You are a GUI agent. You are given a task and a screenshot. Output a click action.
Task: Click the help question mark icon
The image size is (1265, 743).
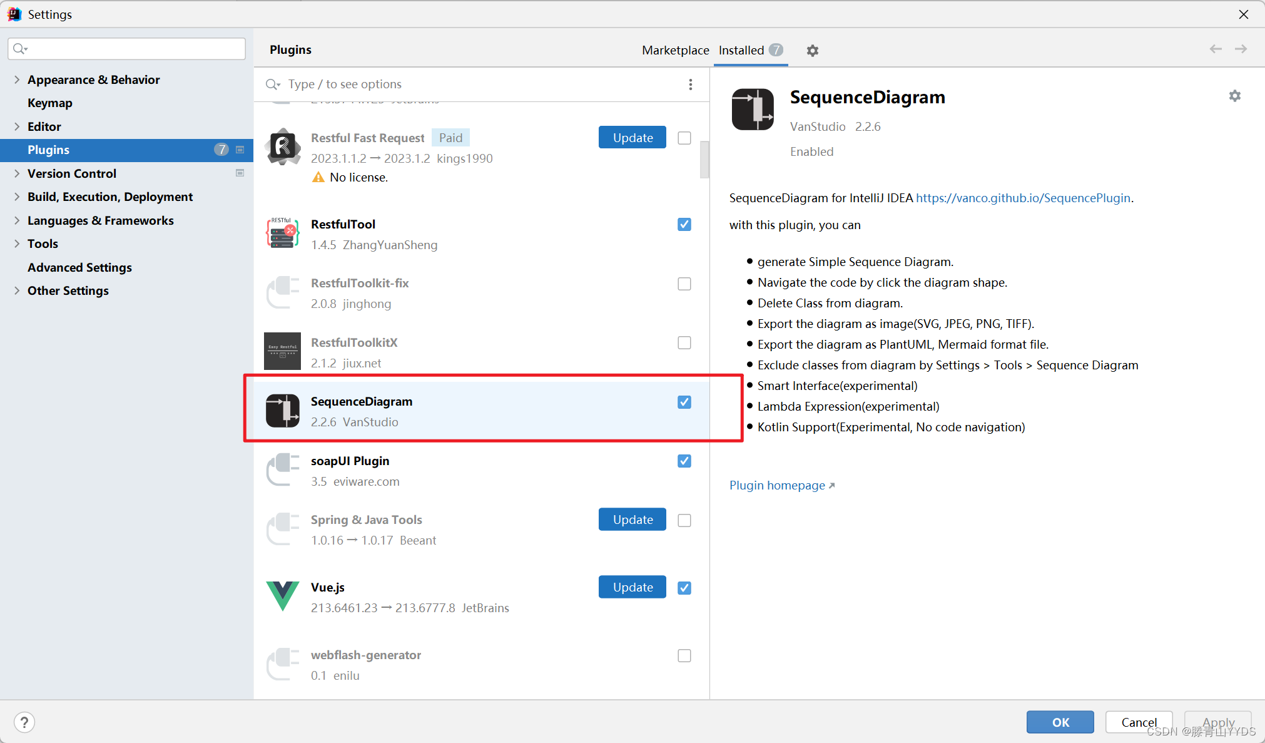24,722
